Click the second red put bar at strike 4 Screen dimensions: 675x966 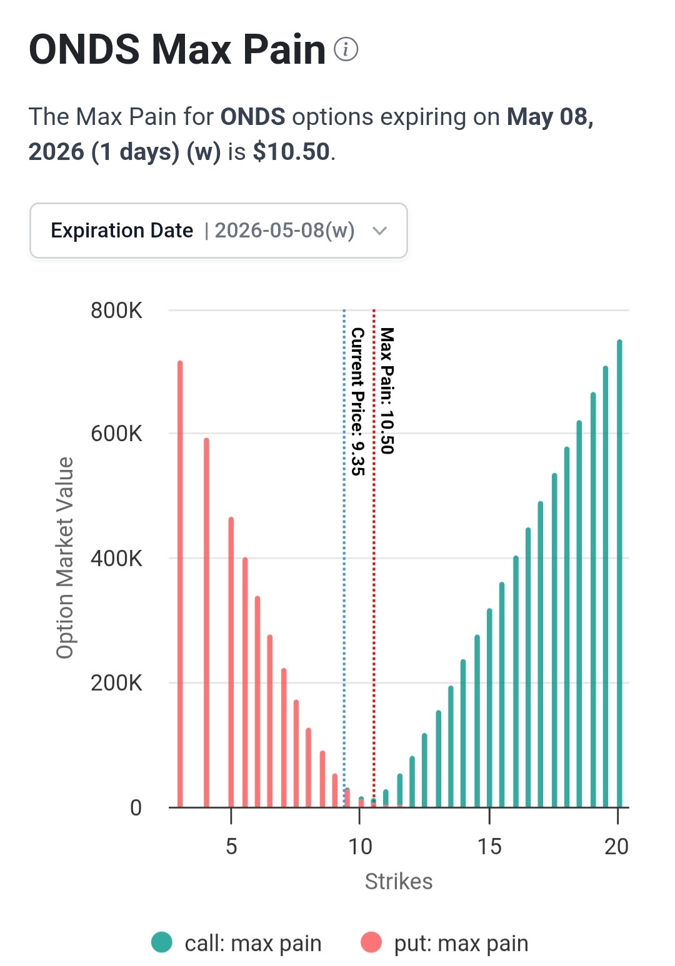206,622
